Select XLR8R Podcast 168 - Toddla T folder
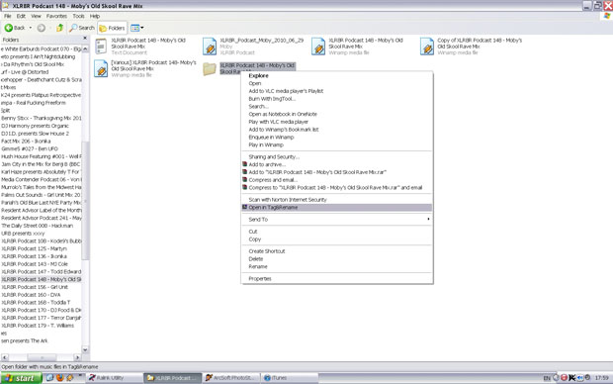Screen dimensions: 613x384 point(36,302)
